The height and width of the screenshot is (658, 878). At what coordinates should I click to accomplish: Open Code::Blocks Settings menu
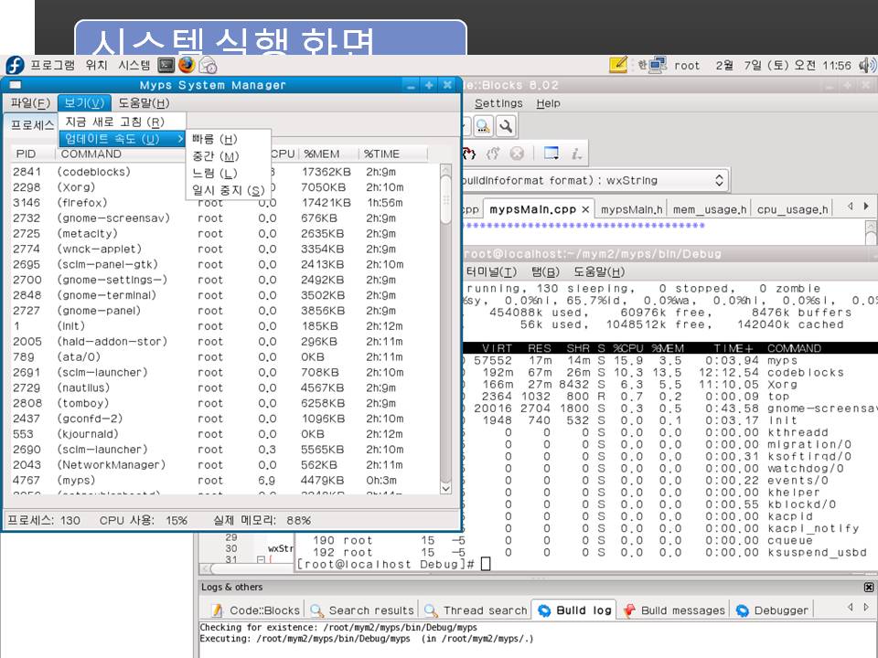click(498, 103)
